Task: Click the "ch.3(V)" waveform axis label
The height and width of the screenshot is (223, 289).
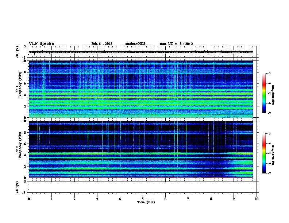Action: coord(18,187)
